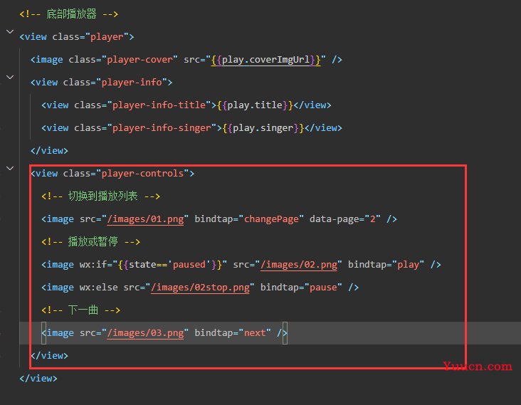The height and width of the screenshot is (405, 521).
Task: Open the /images/02stop.png path link
Action: [x=200, y=288]
